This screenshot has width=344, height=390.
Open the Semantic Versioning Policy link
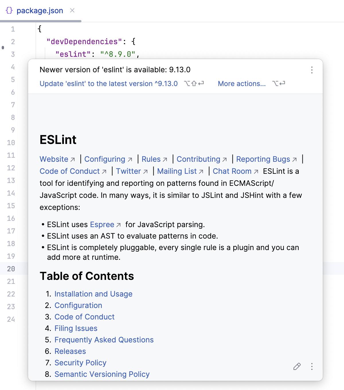(102, 374)
